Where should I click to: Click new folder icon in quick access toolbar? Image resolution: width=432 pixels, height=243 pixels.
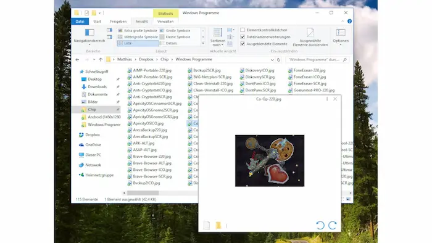click(x=94, y=13)
